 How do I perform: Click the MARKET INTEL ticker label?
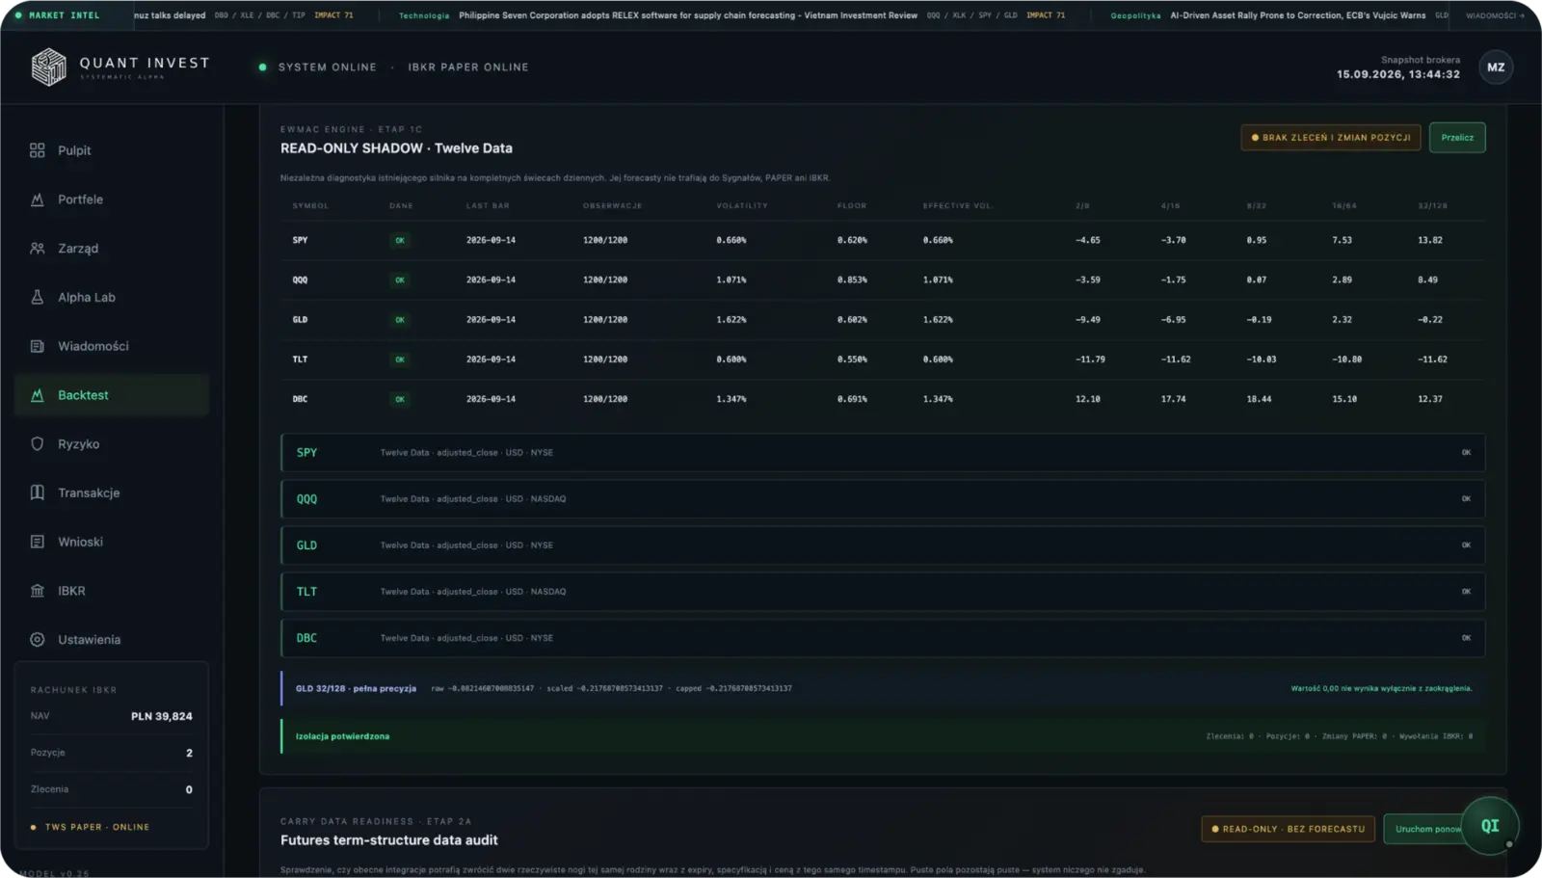(65, 15)
